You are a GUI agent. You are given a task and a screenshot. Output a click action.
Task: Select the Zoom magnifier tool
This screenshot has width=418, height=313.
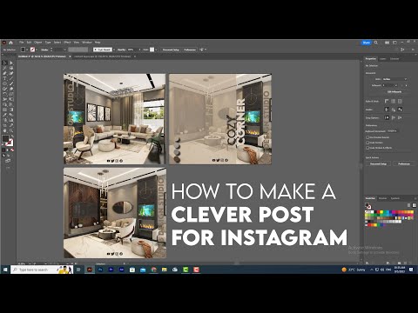point(11,130)
